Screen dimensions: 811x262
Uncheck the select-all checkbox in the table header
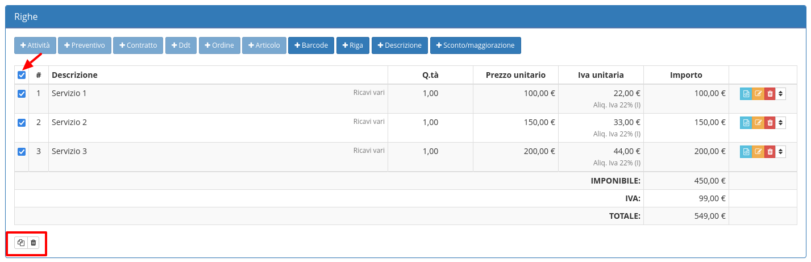(22, 75)
